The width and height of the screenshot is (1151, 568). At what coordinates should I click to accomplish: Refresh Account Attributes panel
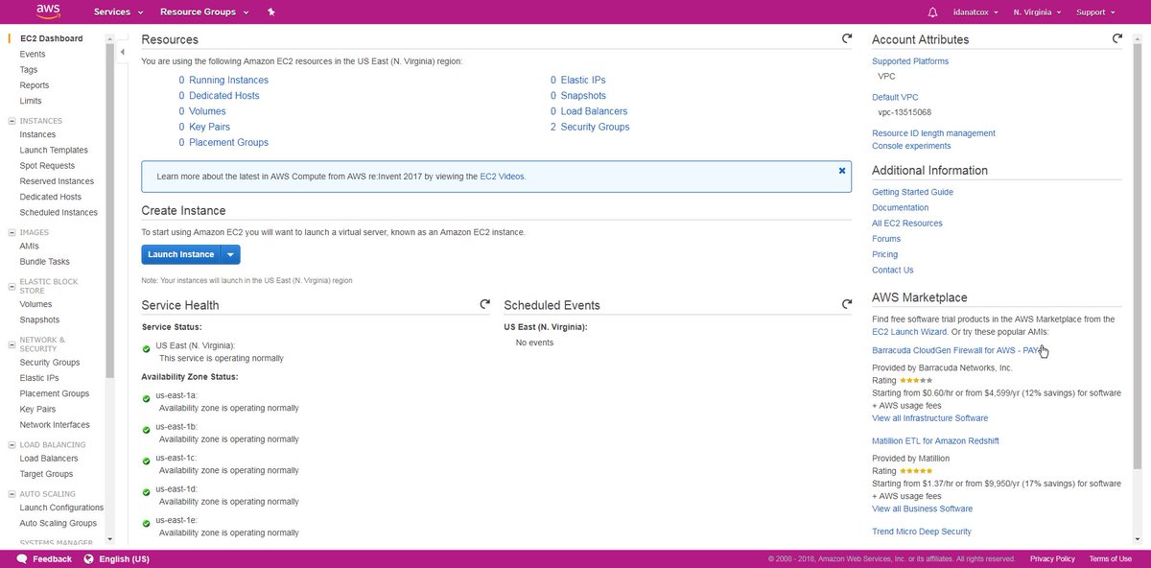pos(1117,38)
